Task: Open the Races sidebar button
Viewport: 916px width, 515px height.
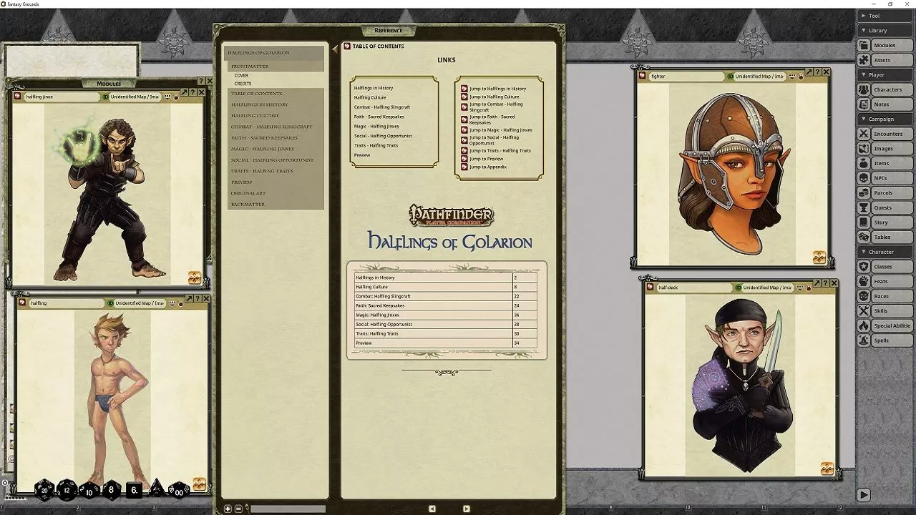Action: click(884, 296)
